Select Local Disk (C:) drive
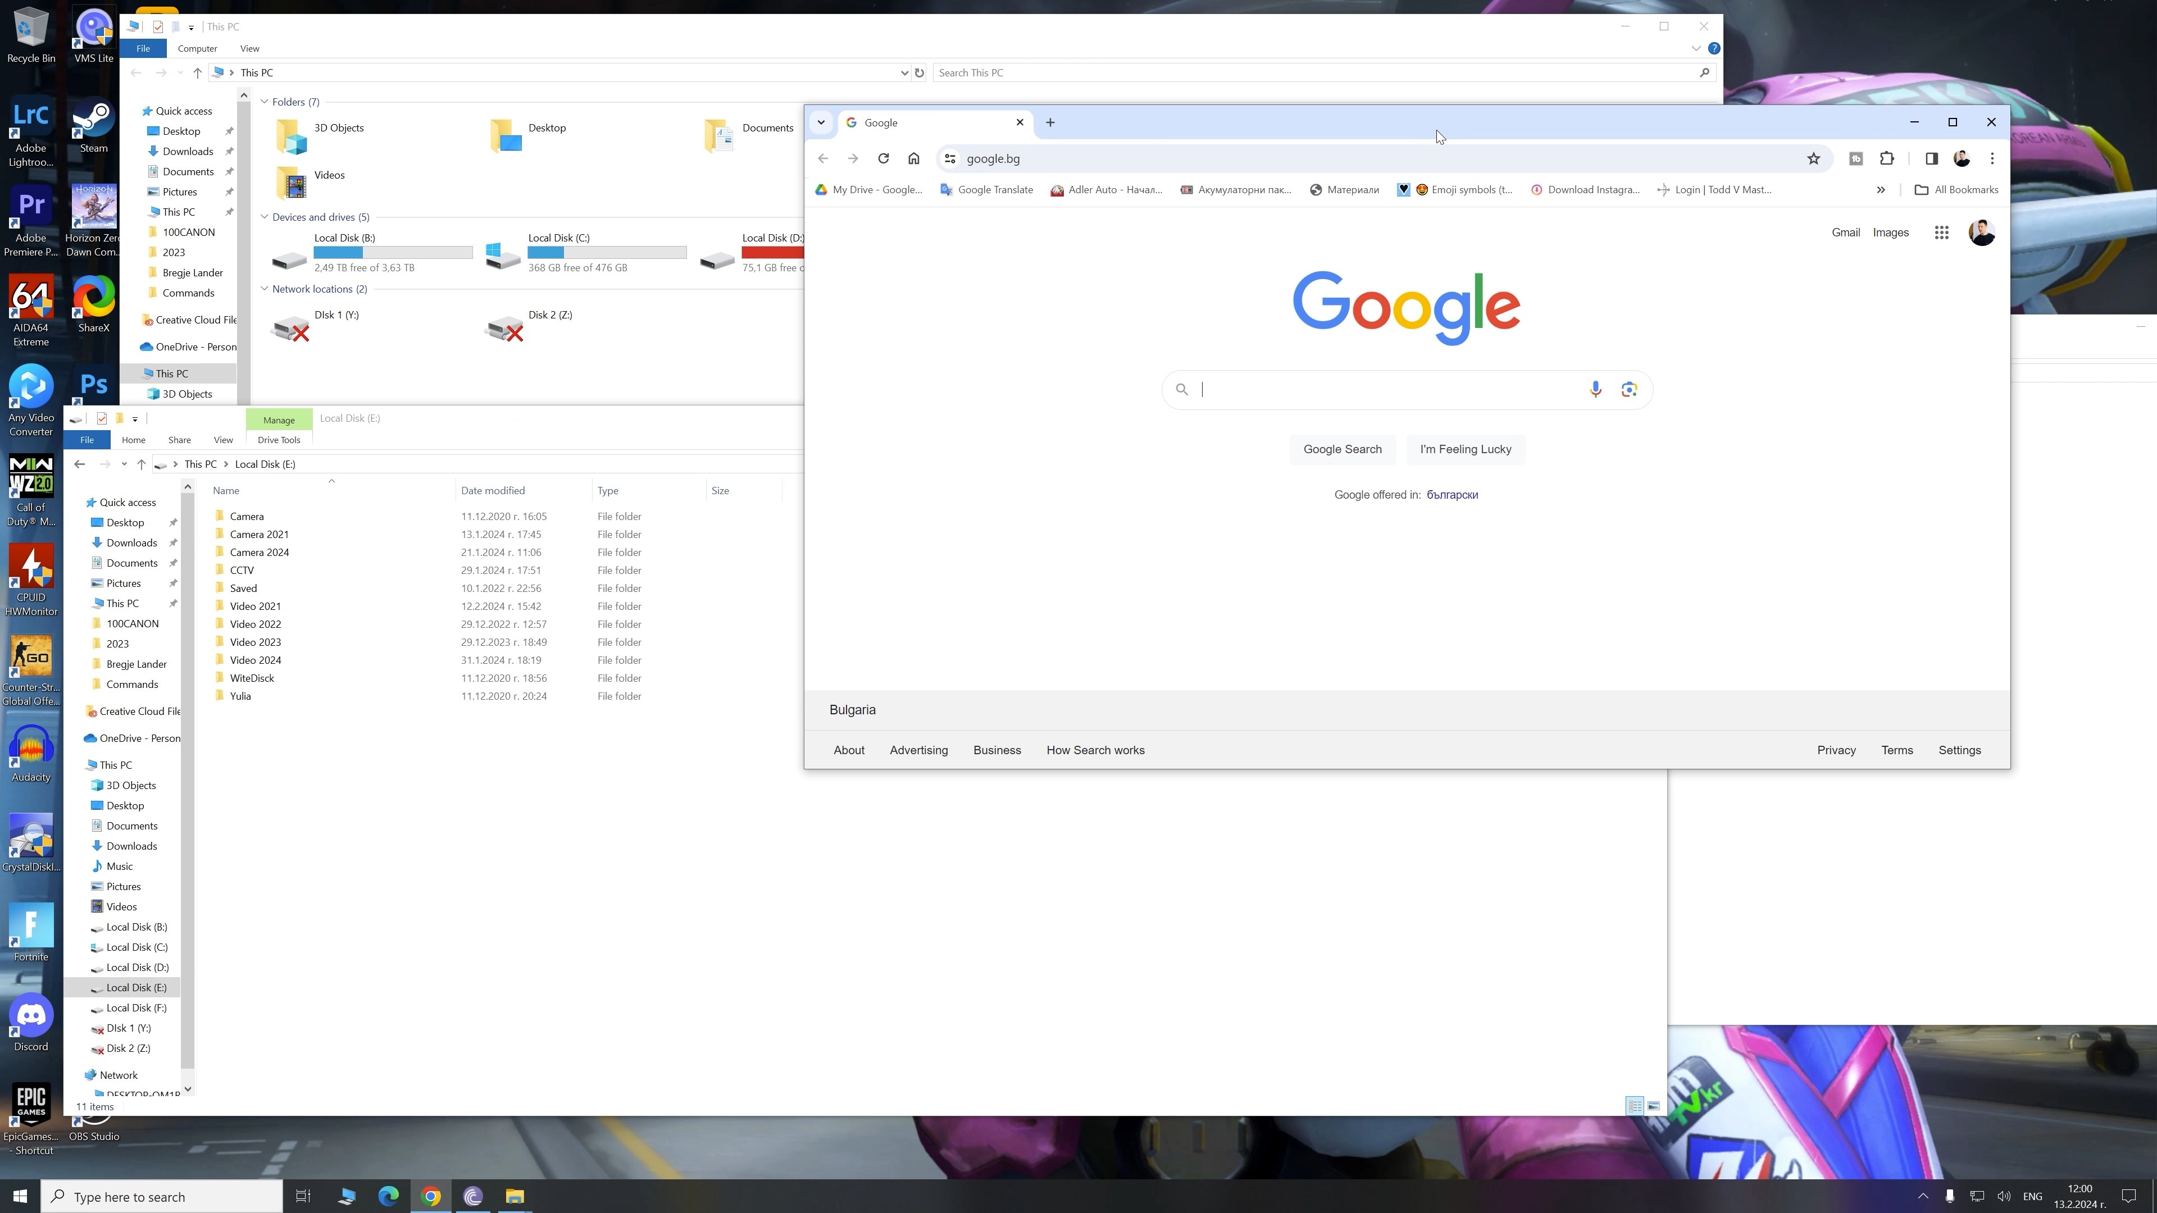 pyautogui.click(x=586, y=252)
